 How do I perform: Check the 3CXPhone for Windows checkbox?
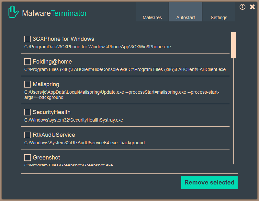pyautogui.click(x=28, y=39)
